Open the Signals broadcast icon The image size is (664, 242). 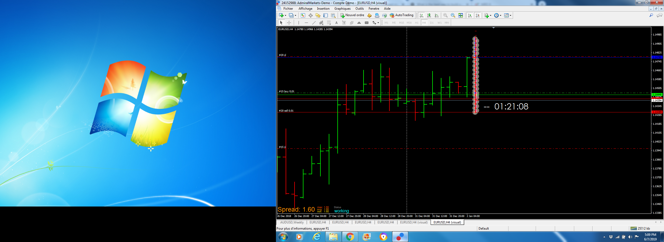(385, 15)
